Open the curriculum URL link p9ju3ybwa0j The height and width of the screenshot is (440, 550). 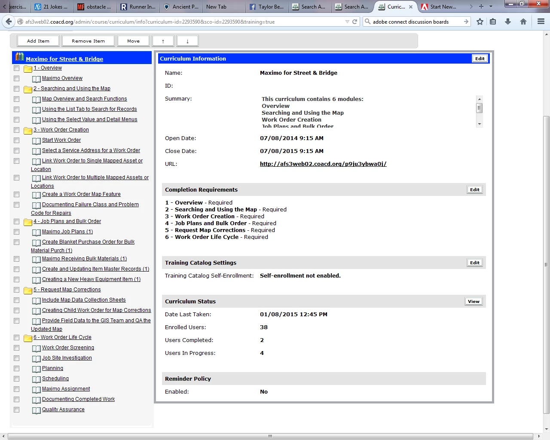(x=323, y=164)
